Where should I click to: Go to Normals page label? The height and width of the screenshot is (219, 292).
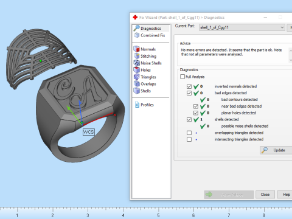click(x=148, y=49)
